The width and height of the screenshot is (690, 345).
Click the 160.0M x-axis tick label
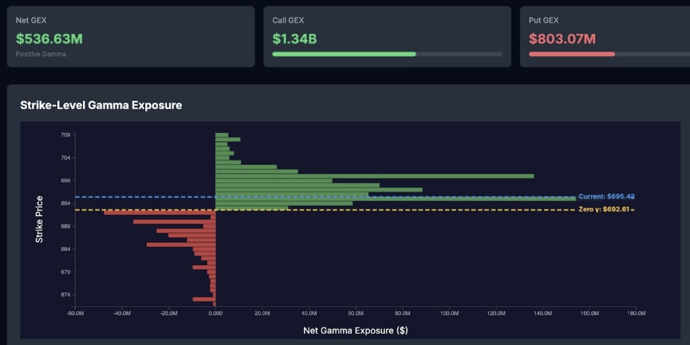click(x=589, y=313)
